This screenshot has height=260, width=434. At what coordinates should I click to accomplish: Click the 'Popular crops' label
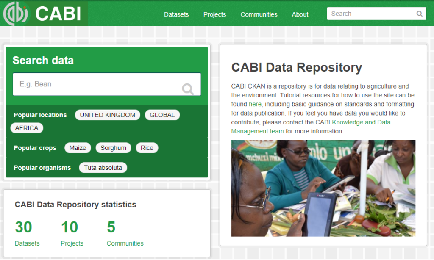(35, 148)
